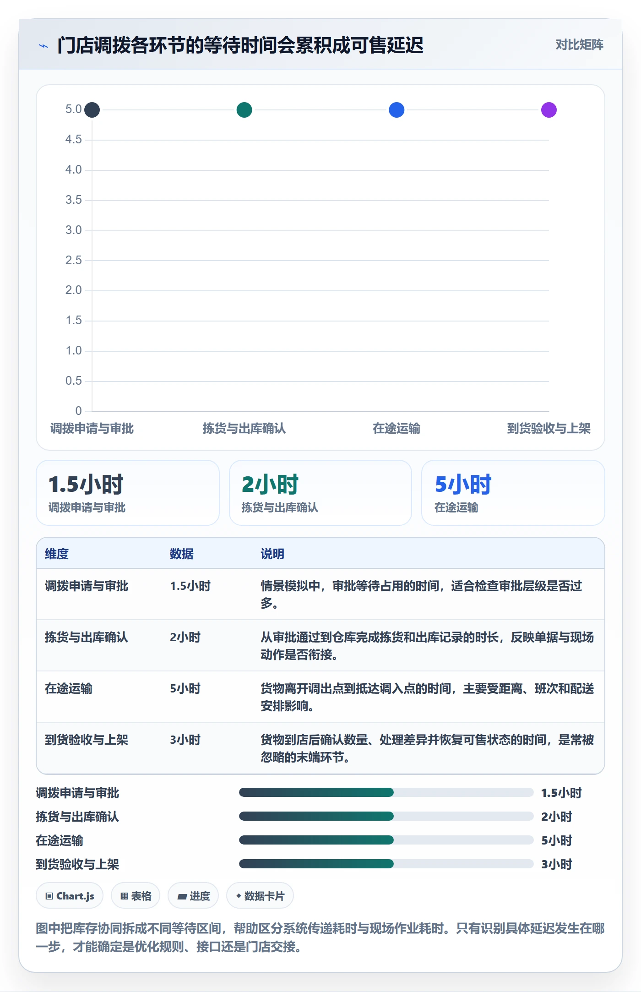Click table cell 1.5小时
This screenshot has width=641, height=992.
pyautogui.click(x=190, y=586)
